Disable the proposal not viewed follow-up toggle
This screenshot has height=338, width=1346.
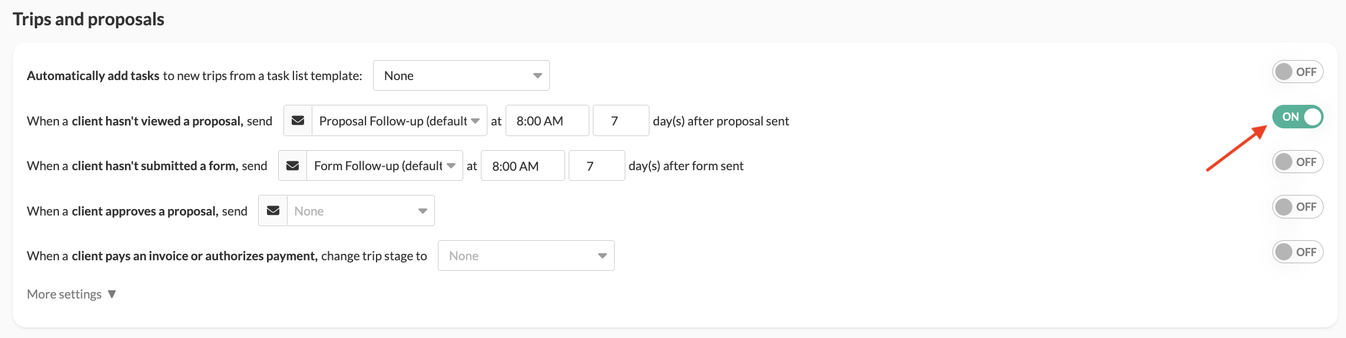[1297, 117]
